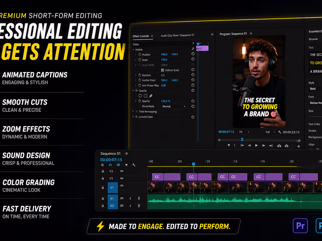Image resolution: width=322 pixels, height=241 pixels.
Task: Uncheck the Uniform Scale checkbox
Action: click(x=162, y=70)
